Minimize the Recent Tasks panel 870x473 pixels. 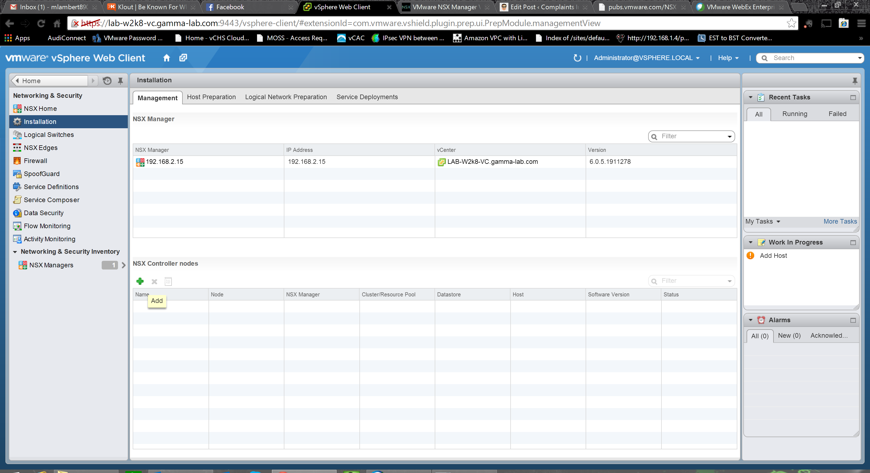[x=853, y=98]
